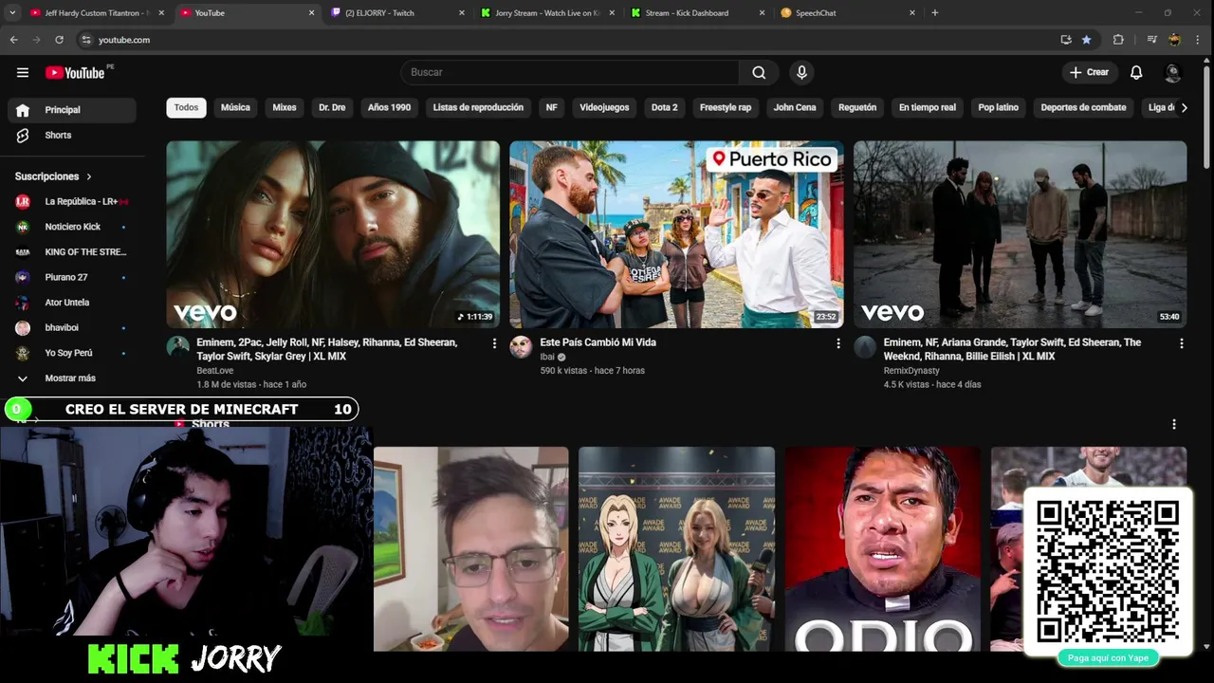The height and width of the screenshot is (683, 1214).
Task: Open bhaviboi subscription
Action: (x=72, y=328)
